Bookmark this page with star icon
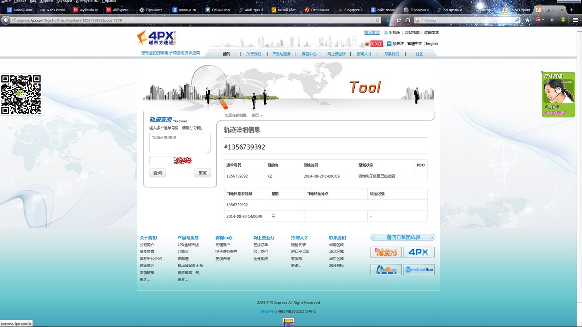 pos(399,20)
